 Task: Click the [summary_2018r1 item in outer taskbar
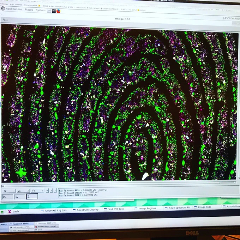coord(47,223)
